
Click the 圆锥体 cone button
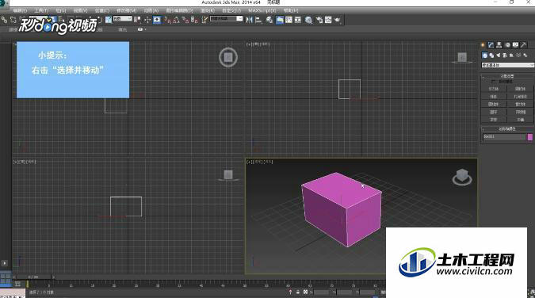(x=520, y=89)
